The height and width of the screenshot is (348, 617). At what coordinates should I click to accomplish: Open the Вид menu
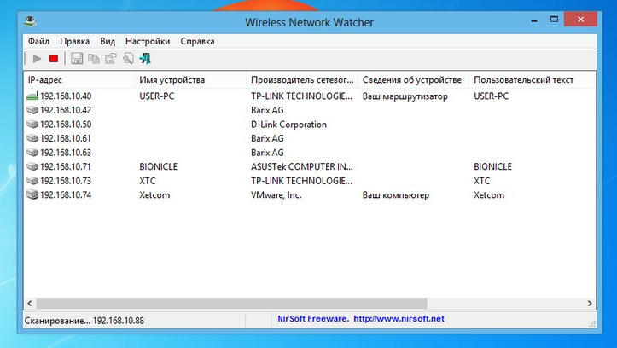pos(108,41)
